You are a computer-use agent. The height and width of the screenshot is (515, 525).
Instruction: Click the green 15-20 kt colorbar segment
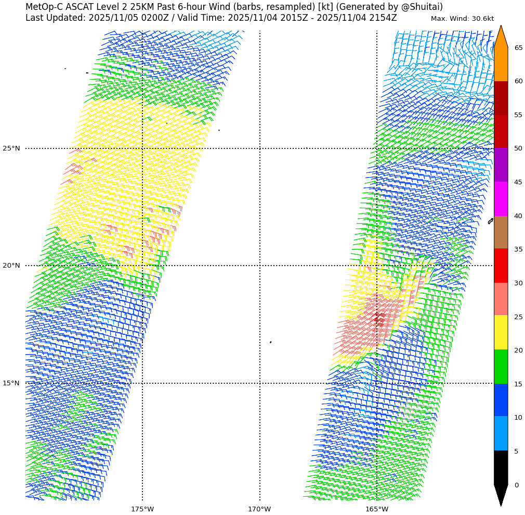[501, 367]
